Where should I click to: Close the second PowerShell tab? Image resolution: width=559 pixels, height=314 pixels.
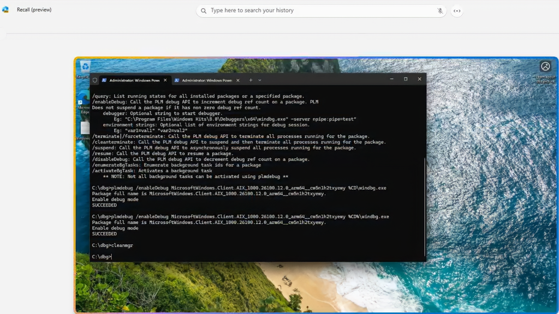[x=237, y=80]
